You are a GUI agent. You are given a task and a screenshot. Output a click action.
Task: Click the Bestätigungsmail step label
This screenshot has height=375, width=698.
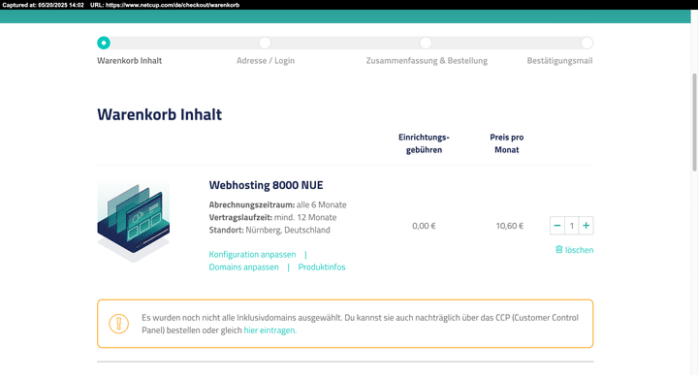(560, 60)
